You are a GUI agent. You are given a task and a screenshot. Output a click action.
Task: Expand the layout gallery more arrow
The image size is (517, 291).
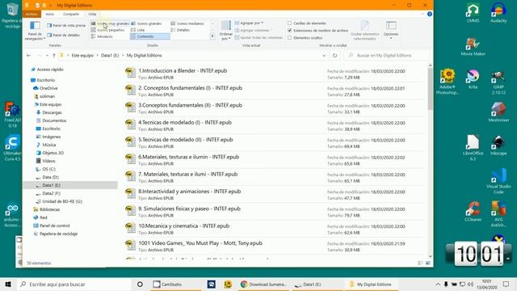(x=212, y=36)
